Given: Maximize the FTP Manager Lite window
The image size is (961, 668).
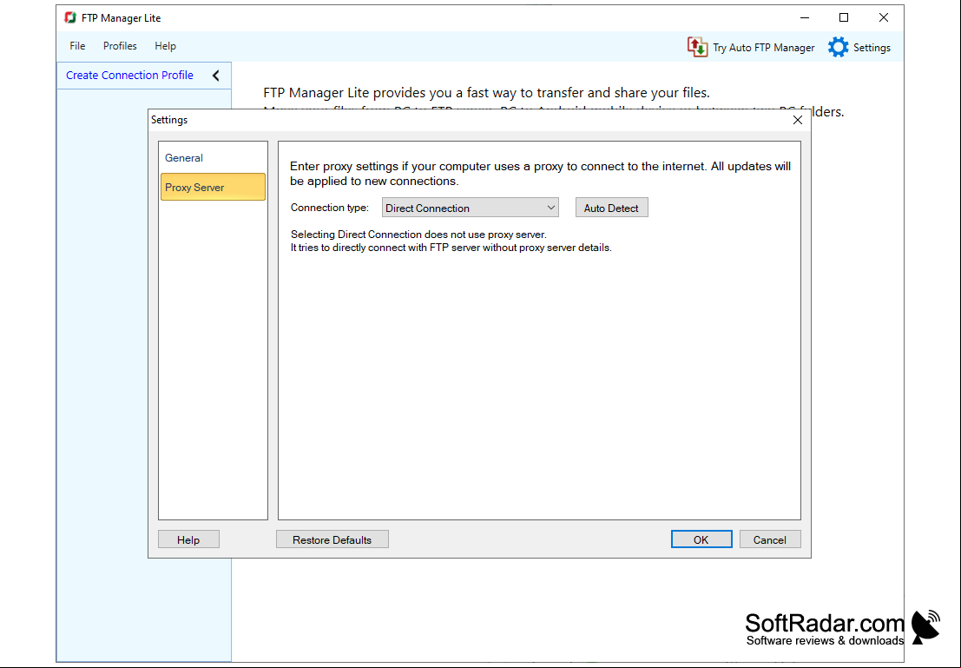Looking at the screenshot, I should 843,17.
